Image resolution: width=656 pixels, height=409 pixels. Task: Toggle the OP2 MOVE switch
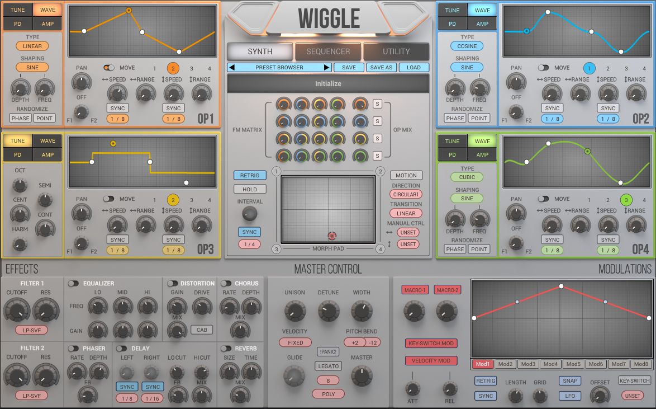(x=543, y=68)
